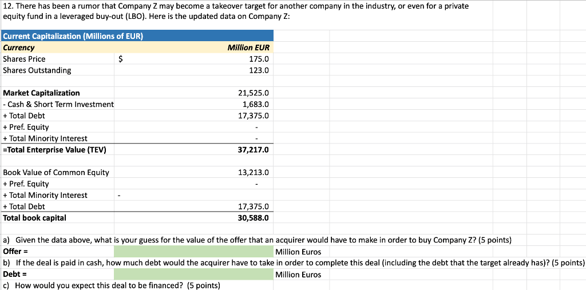This screenshot has height=290, width=586.
Task: Select the 'Currency' label cell
Action: coord(18,47)
